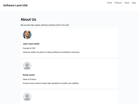Click the high-quality software solutions tagline
This screenshot has height=104, width=139.
(45, 25)
